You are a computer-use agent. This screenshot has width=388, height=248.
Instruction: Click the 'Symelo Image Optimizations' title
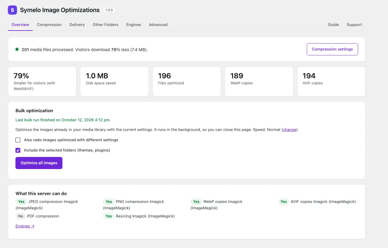click(x=60, y=10)
